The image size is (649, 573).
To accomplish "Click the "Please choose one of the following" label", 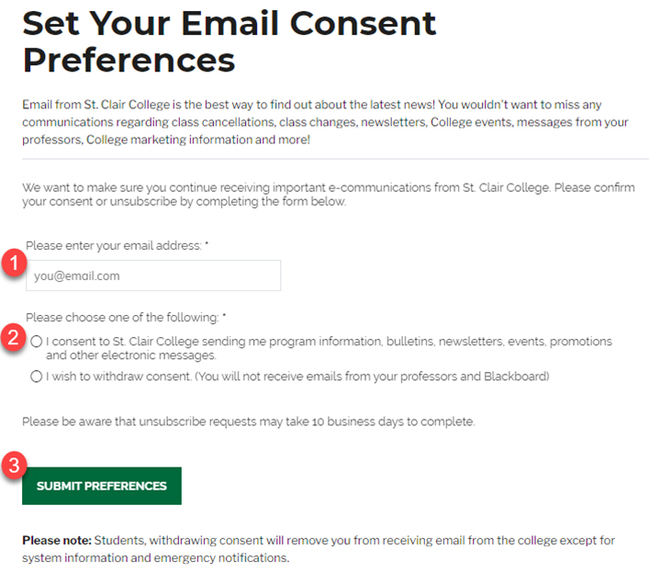I will click(x=122, y=318).
